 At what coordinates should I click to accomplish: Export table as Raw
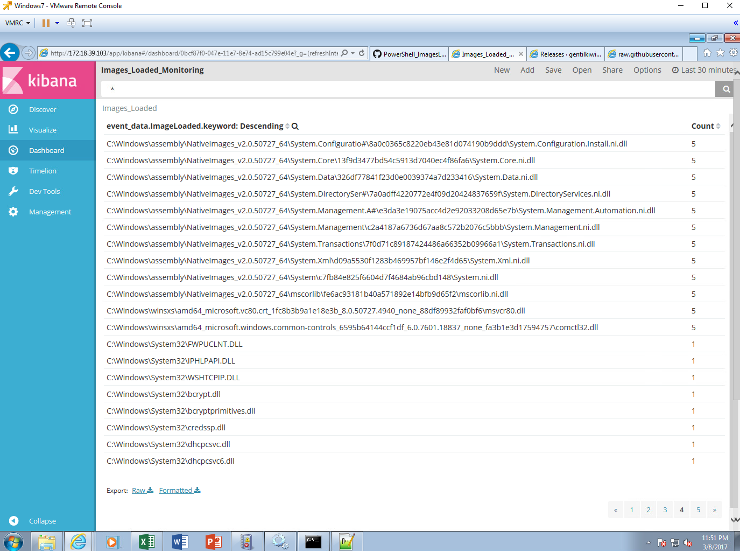[x=143, y=490]
